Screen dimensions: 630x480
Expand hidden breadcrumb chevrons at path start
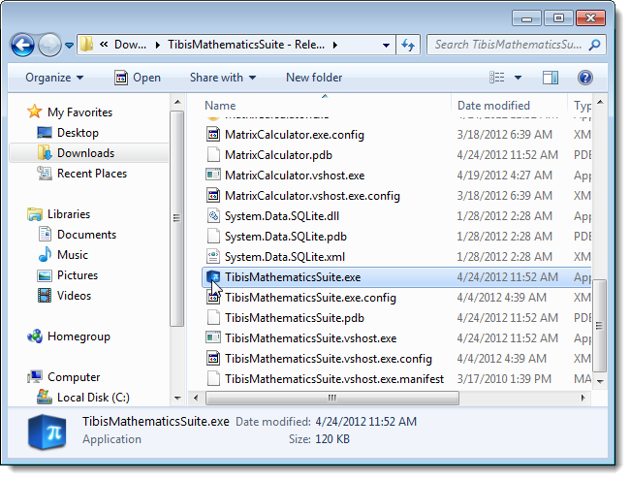(x=104, y=45)
